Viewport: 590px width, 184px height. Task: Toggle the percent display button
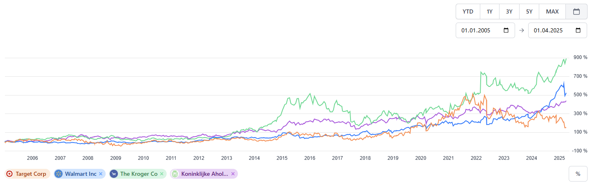[578, 174]
